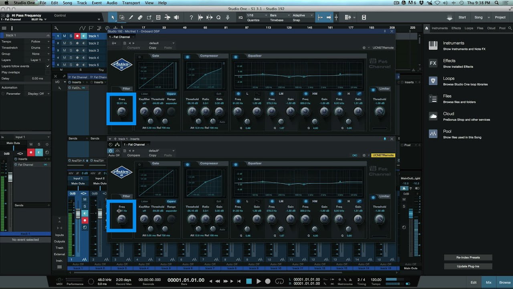Click Copy in lower Fat Channel window

[x=153, y=155]
